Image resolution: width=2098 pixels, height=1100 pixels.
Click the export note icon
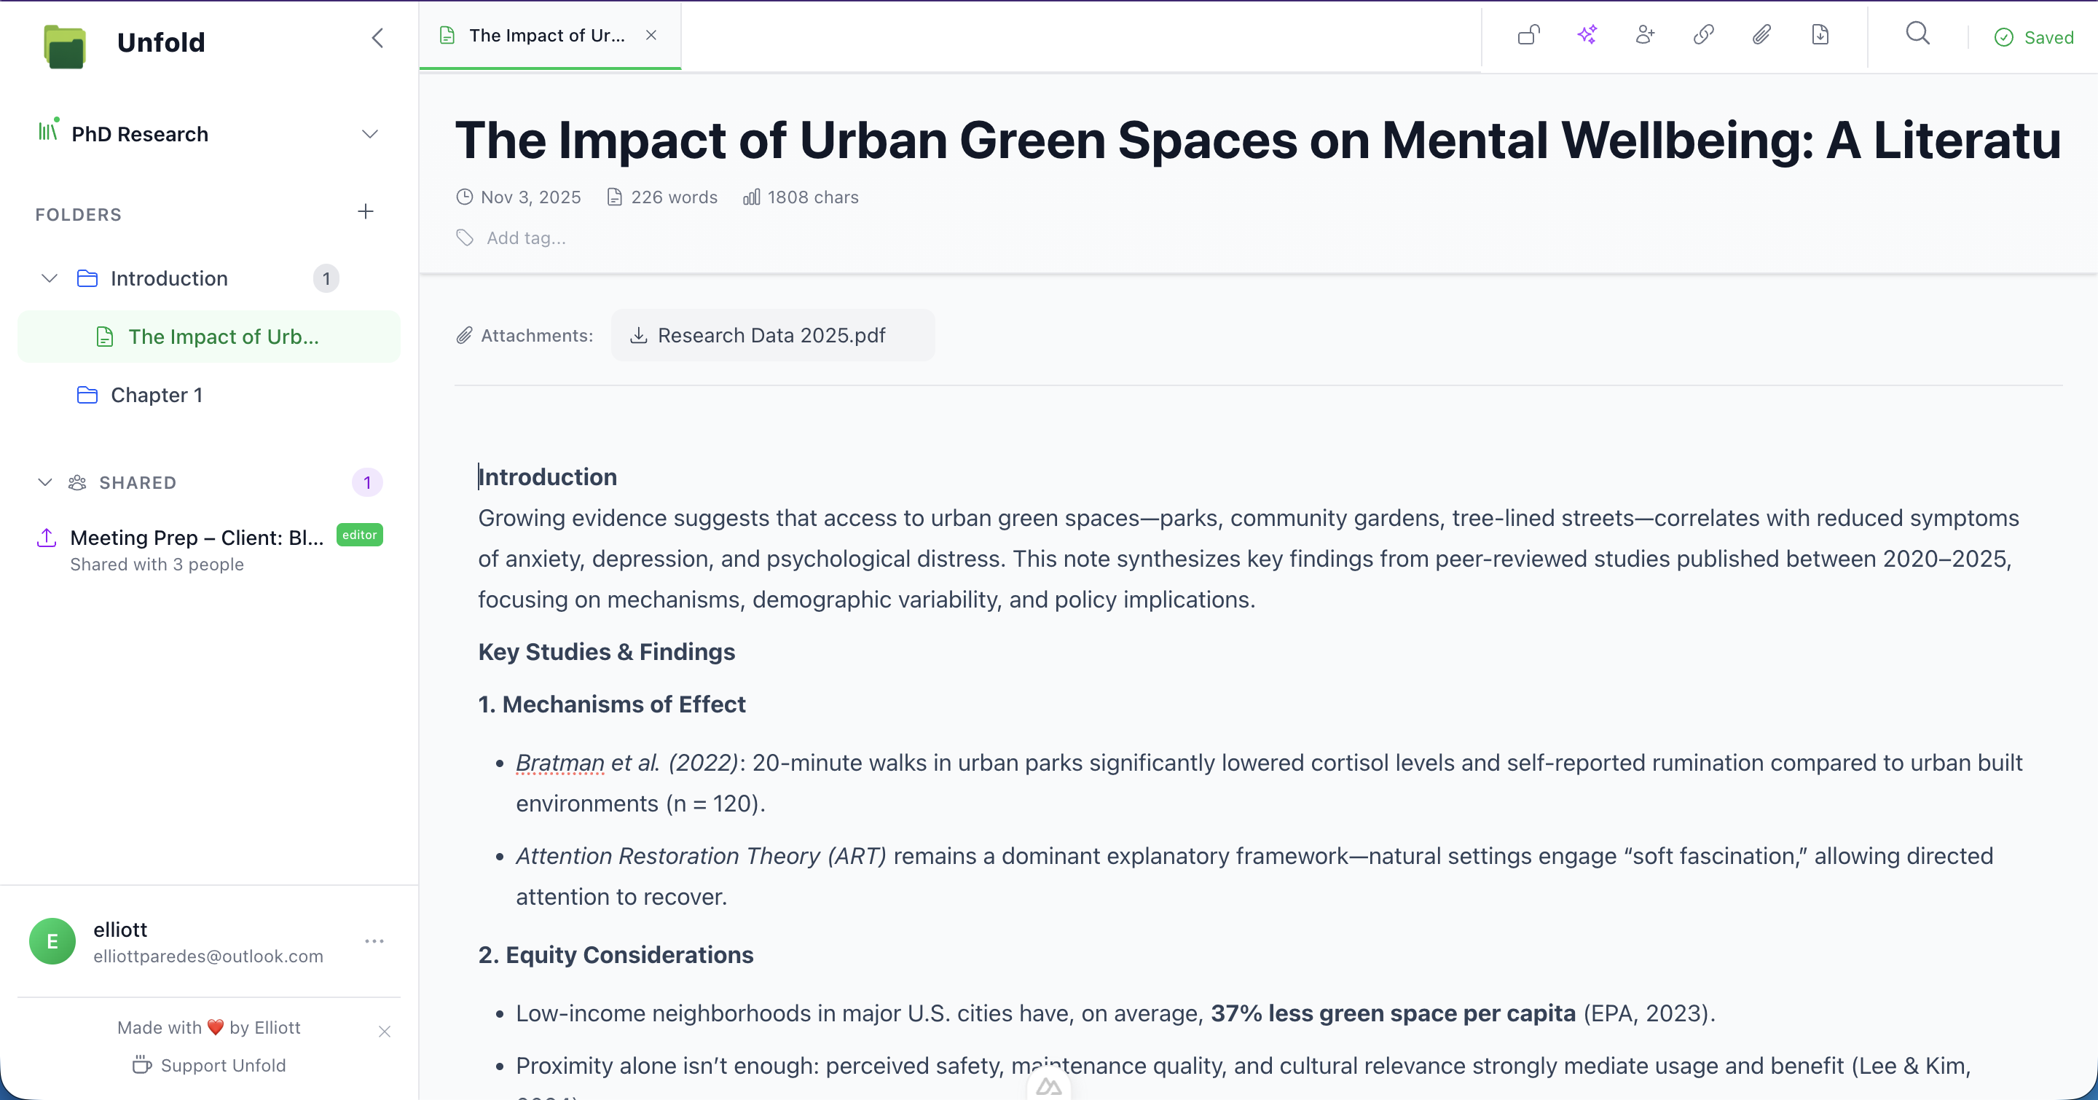[1820, 35]
